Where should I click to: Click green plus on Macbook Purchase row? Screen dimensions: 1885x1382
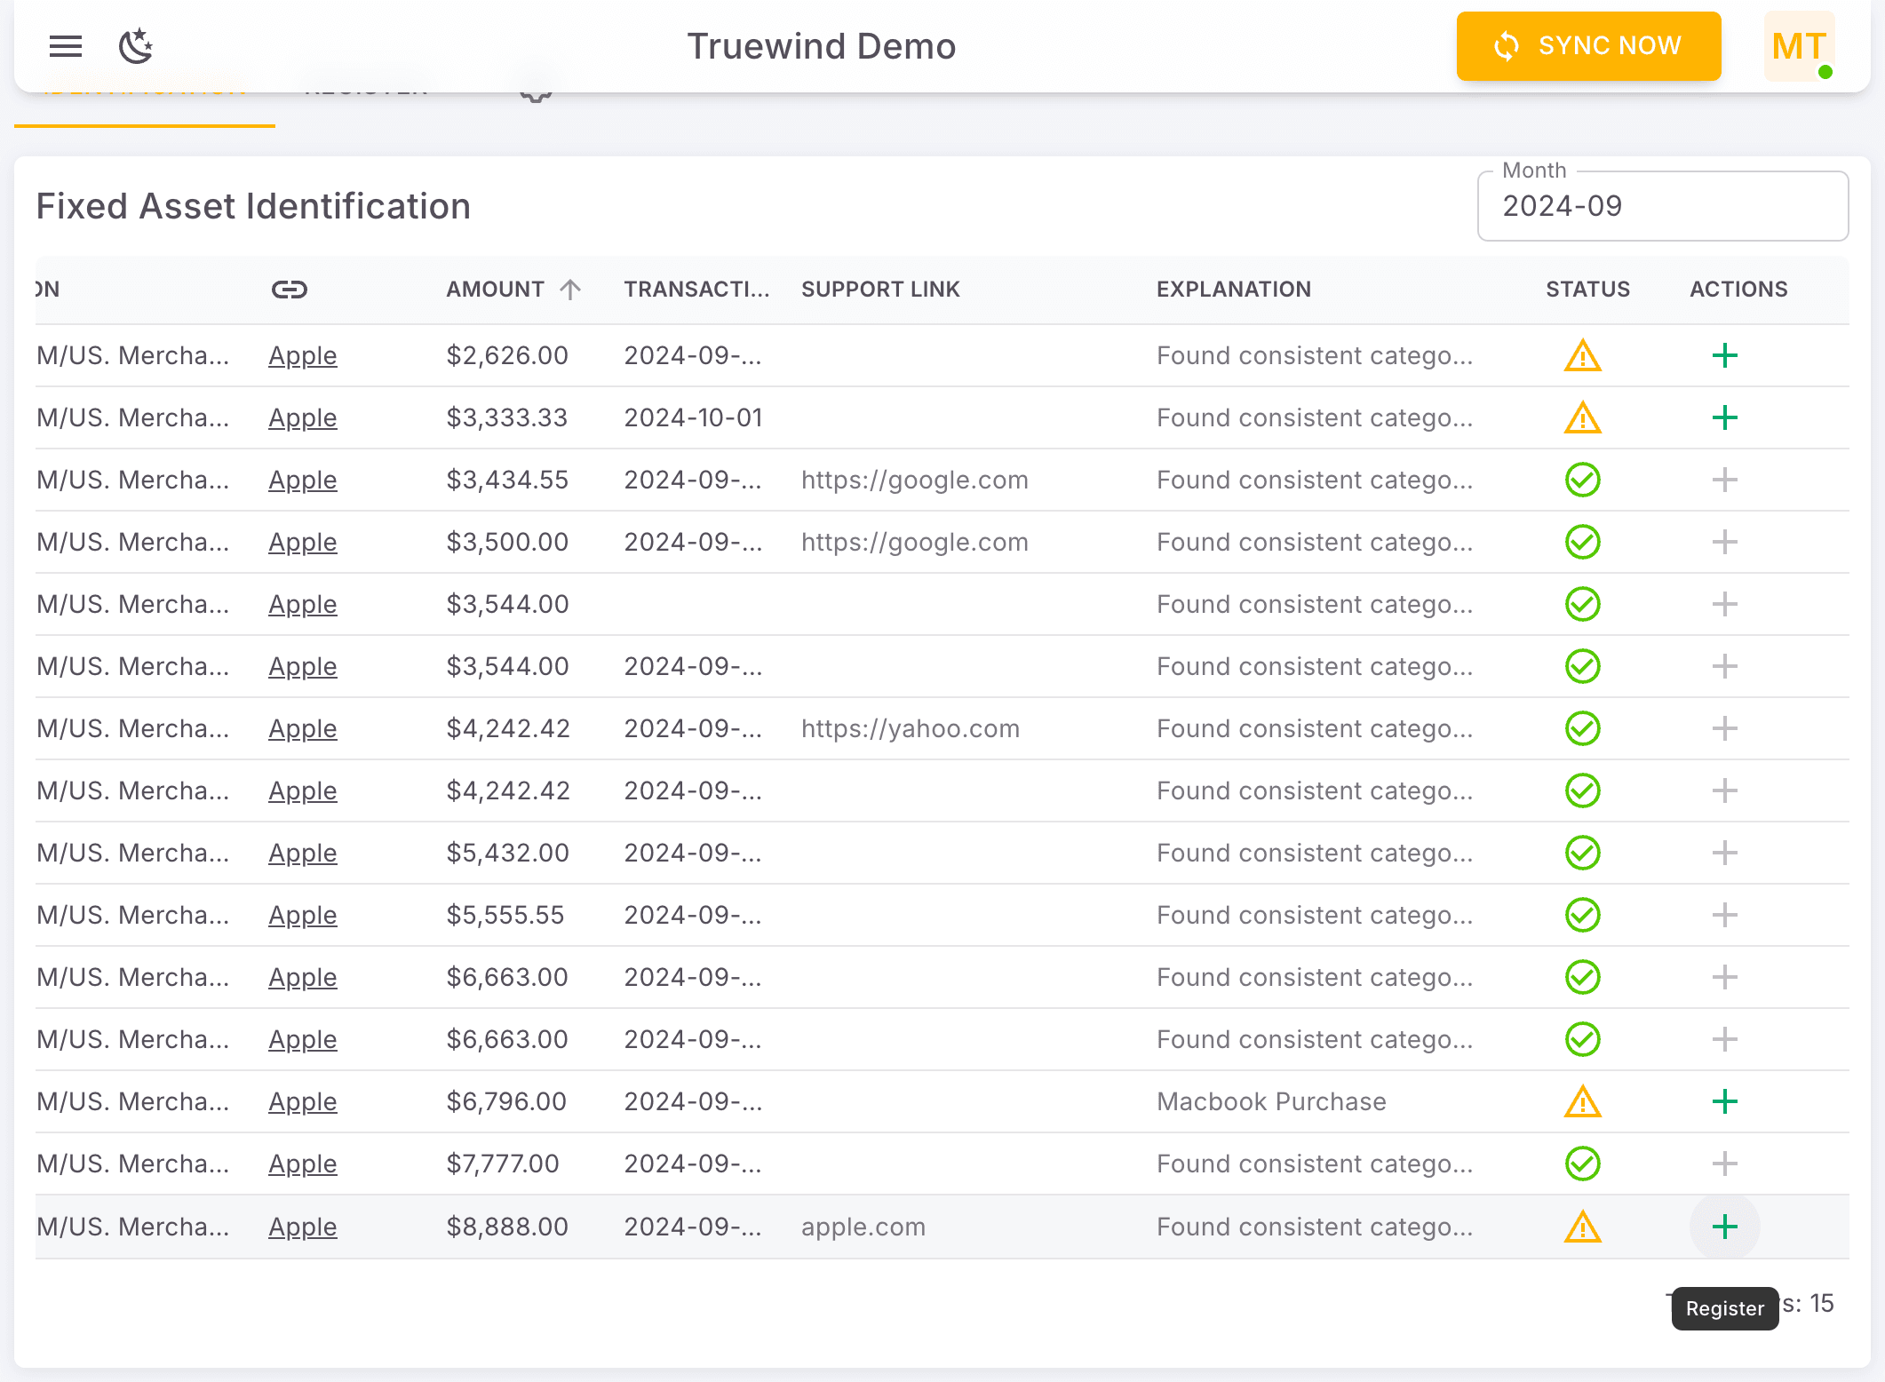(x=1724, y=1102)
